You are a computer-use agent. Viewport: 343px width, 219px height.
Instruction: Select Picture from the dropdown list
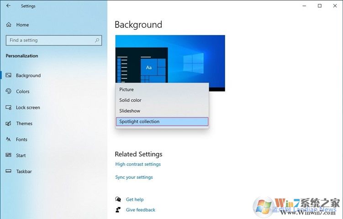127,89
